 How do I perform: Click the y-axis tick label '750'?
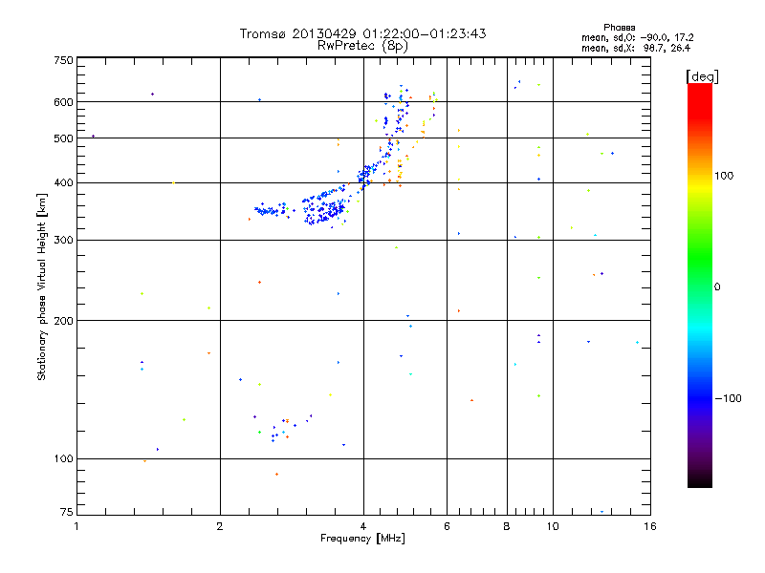pyautogui.click(x=63, y=60)
